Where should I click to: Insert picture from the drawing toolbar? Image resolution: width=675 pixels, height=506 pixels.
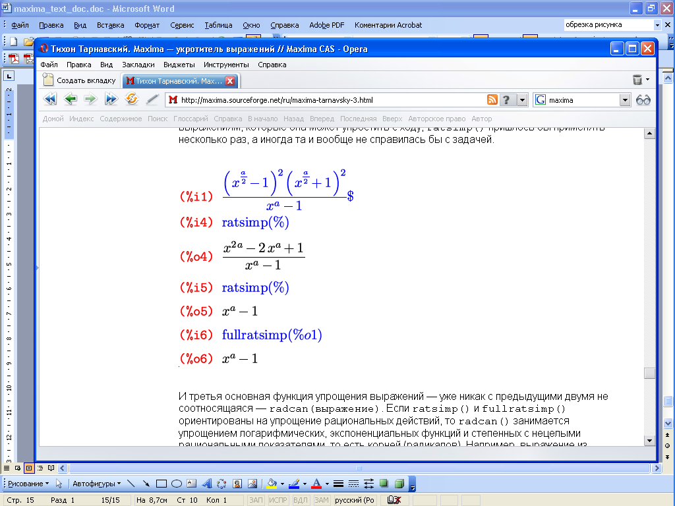click(x=252, y=484)
